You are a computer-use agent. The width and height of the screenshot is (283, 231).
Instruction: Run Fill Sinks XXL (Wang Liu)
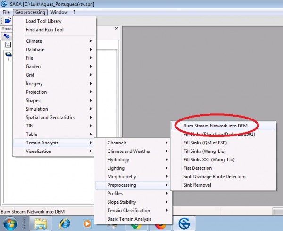coord(223,159)
